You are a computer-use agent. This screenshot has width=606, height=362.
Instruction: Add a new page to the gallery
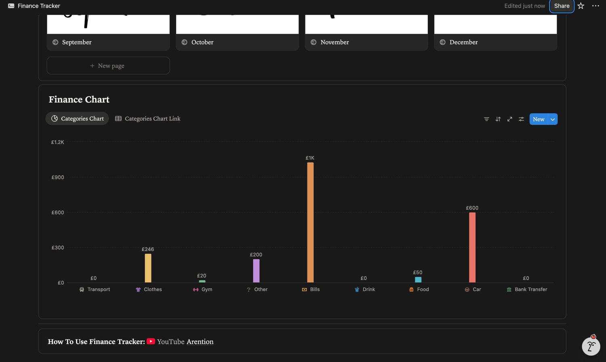108,66
